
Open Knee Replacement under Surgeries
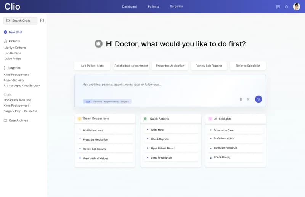[16, 75]
